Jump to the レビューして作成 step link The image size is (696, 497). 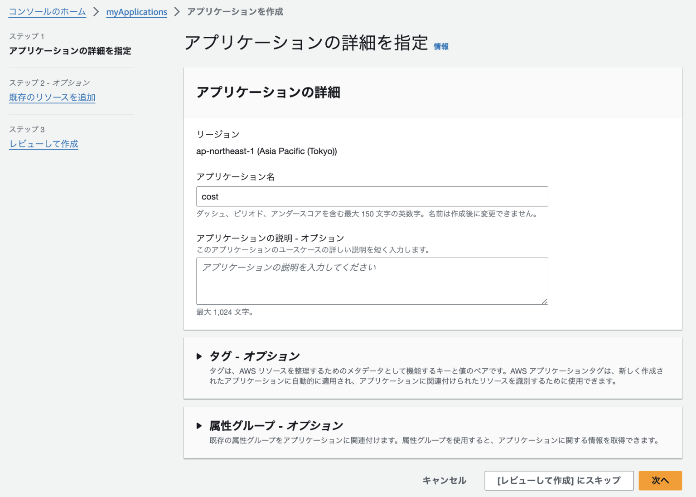(43, 144)
